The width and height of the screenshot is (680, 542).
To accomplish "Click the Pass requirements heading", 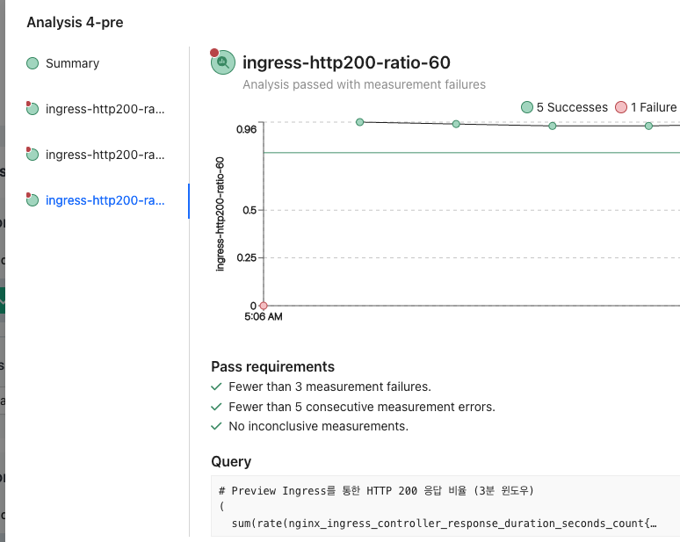I will pos(272,367).
